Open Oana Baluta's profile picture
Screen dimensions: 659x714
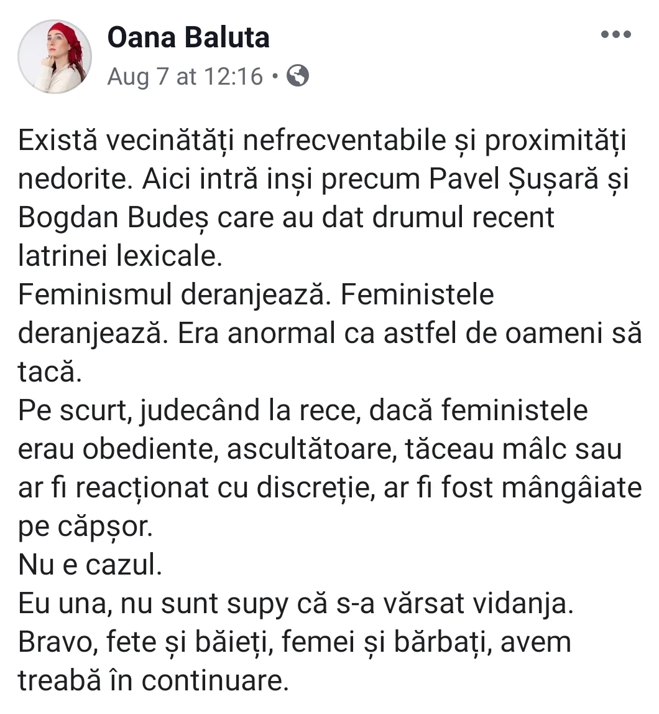pyautogui.click(x=55, y=57)
